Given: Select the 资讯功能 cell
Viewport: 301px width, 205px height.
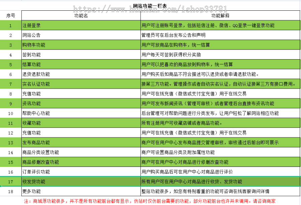Looking at the screenshot, I should click(x=81, y=103).
